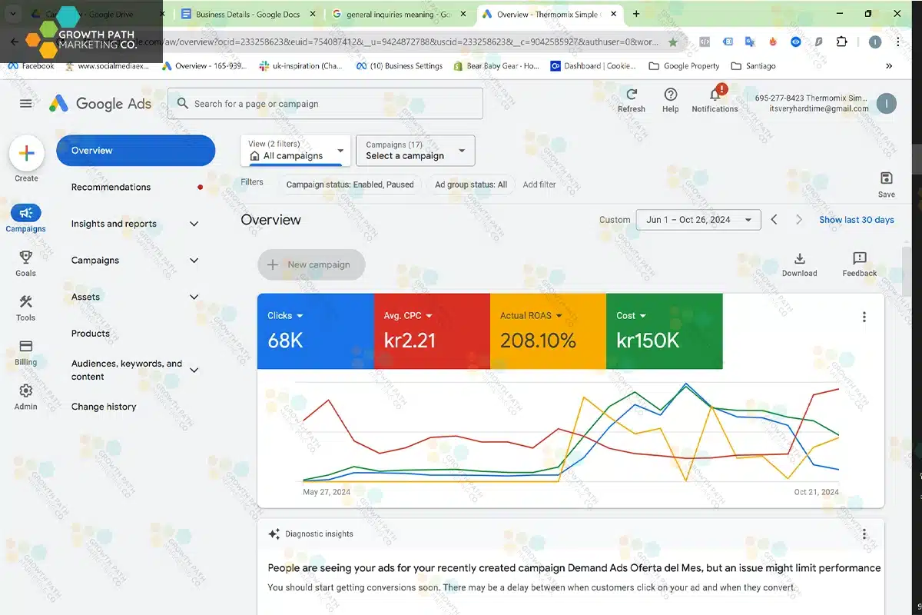
Task: Open the Help question mark icon
Action: (x=670, y=95)
